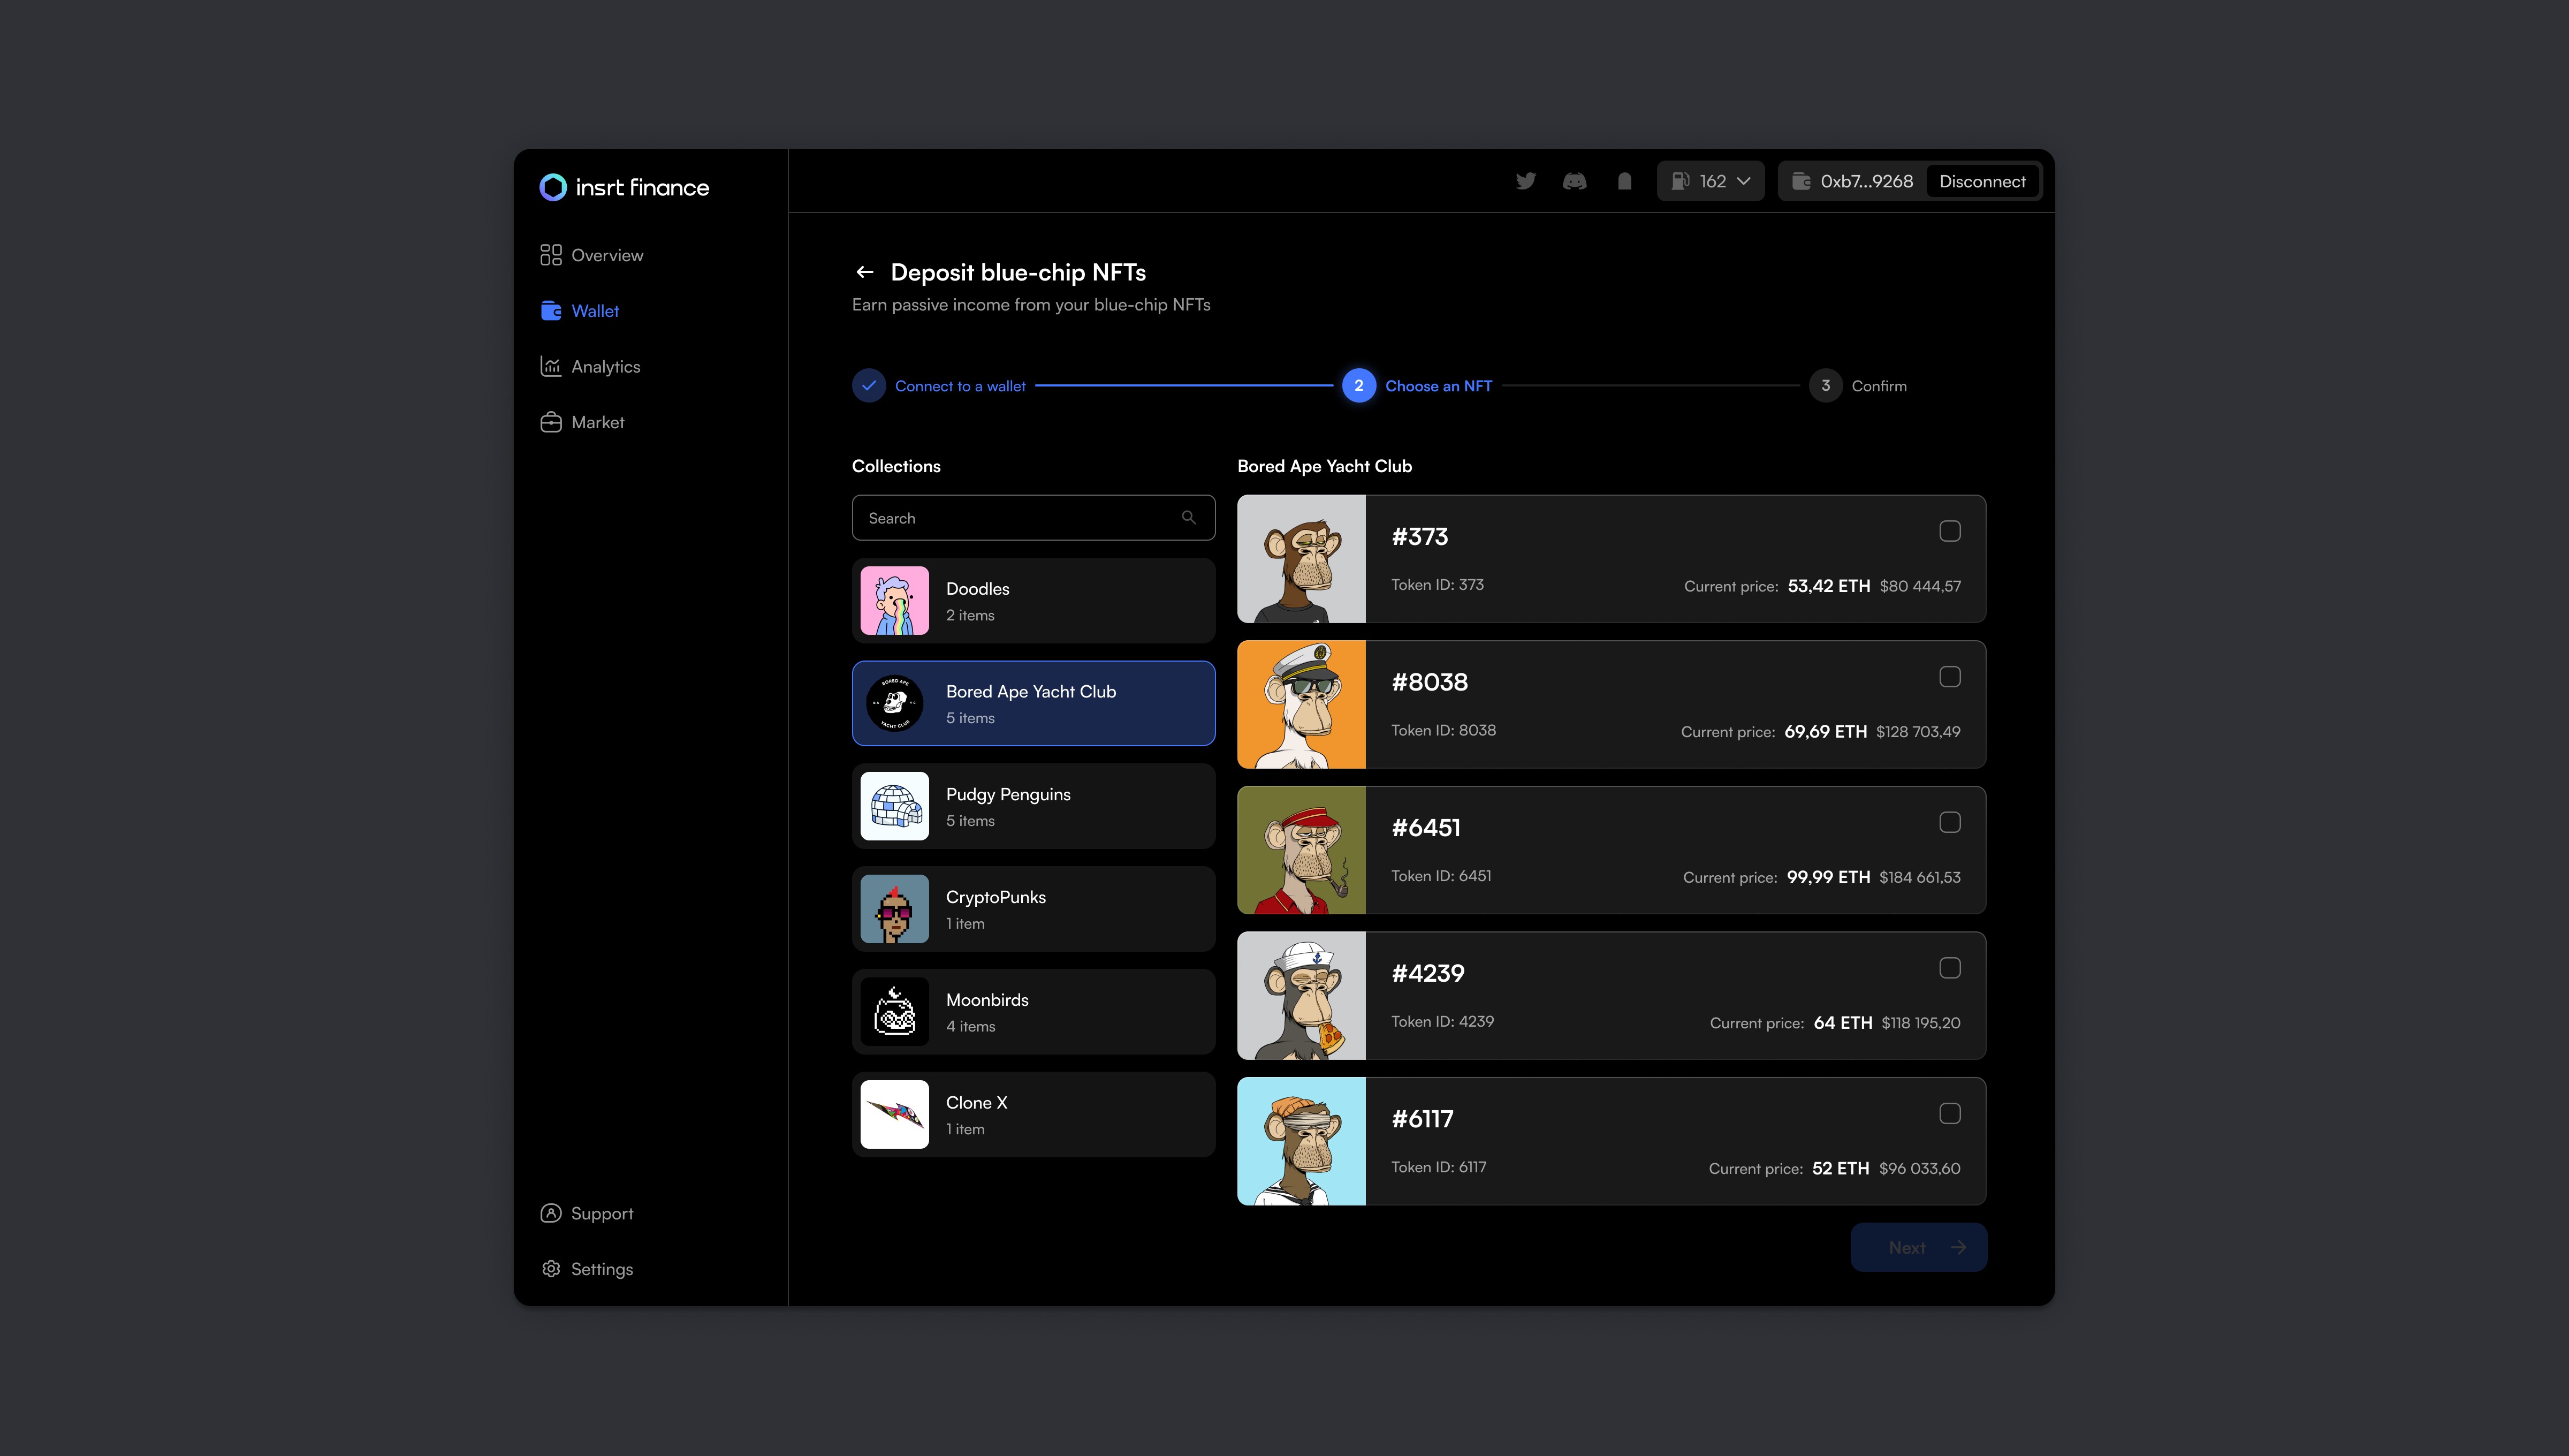Click the Moonbirds owl icon
This screenshot has width=2569, height=1456.
pyautogui.click(x=895, y=1012)
